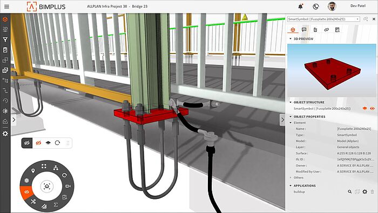Open the SmartSymbol object selector dropdown

(324, 19)
